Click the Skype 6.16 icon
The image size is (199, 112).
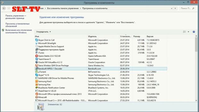37,75
